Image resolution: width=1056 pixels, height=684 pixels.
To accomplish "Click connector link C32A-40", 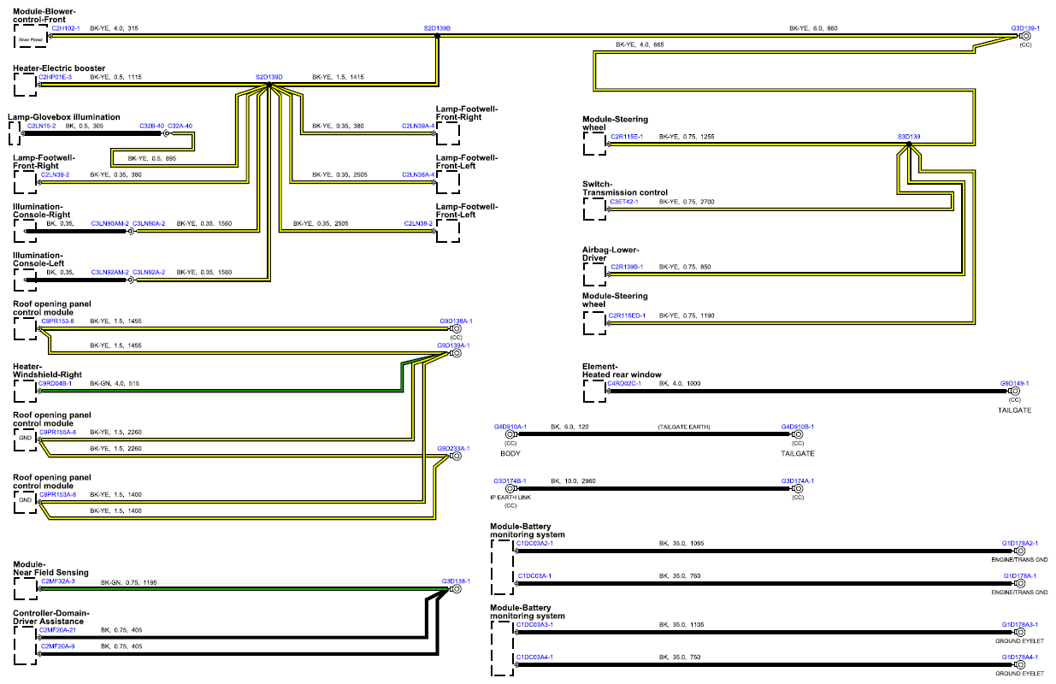I will (180, 126).
